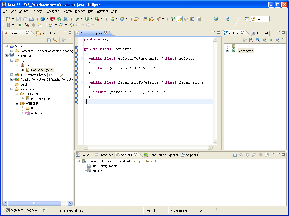Image resolution: width=289 pixels, height=216 pixels.
Task: Toggle Block Selection Mode button
Action: tap(192, 19)
